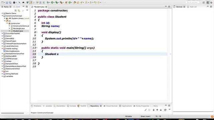The height and width of the screenshot is (120, 214).
Task: Open the Cloud Devices tab
Action: point(110,106)
